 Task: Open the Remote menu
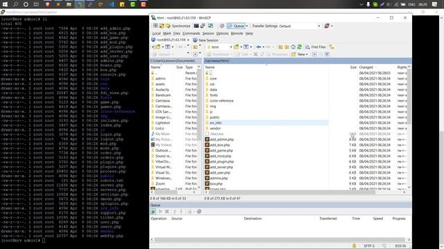pyautogui.click(x=237, y=33)
